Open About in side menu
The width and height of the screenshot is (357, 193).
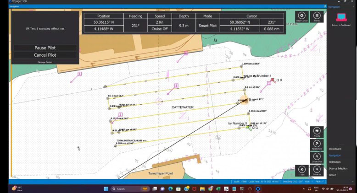click(332, 175)
